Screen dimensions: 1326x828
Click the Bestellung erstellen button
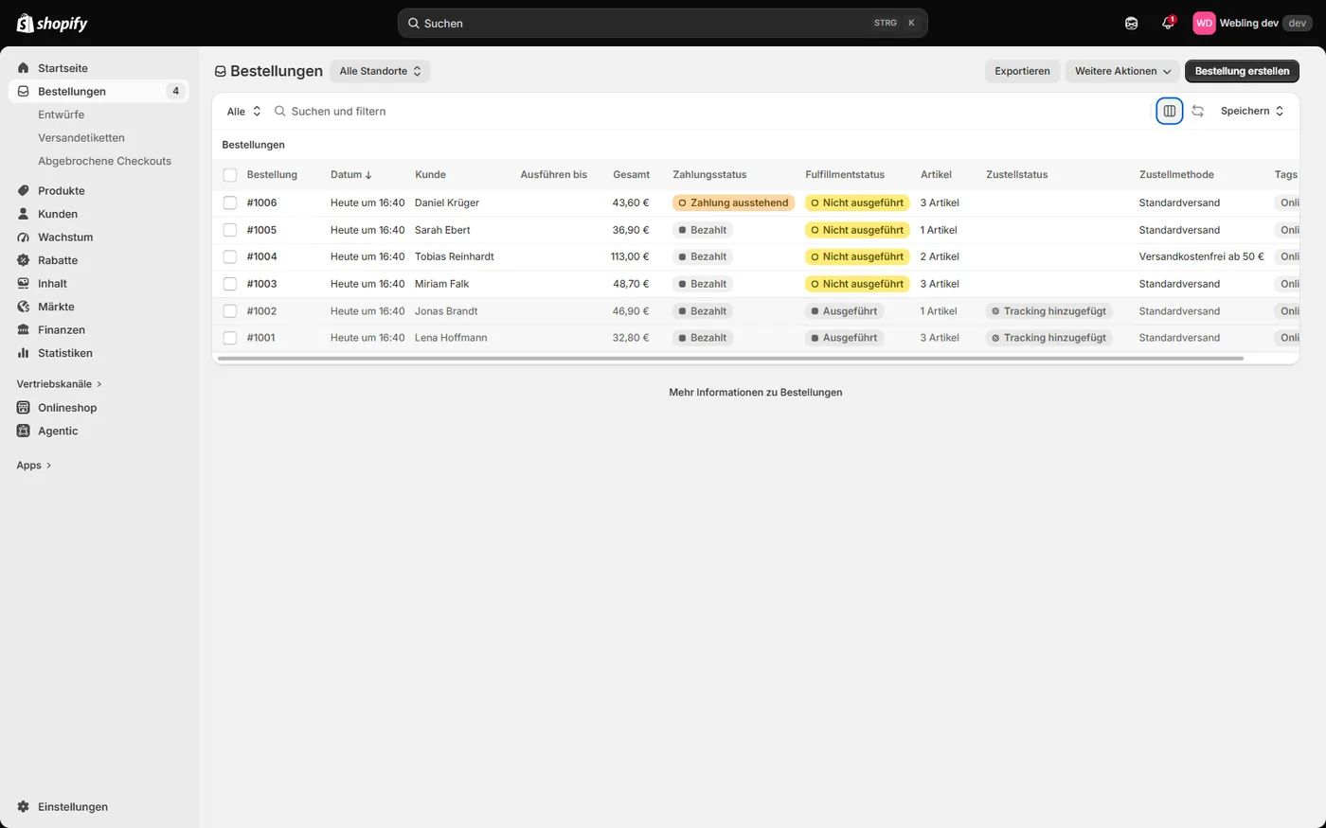(1242, 71)
